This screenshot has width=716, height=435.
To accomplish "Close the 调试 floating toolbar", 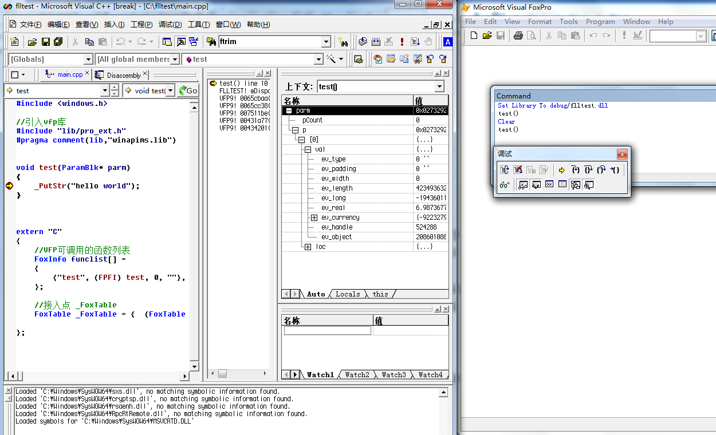I will click(622, 154).
